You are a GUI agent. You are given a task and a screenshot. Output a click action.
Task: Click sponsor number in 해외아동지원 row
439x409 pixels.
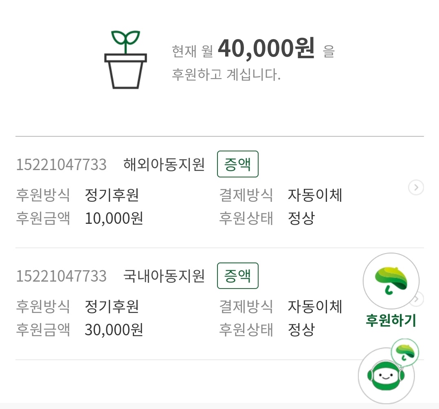click(61, 165)
